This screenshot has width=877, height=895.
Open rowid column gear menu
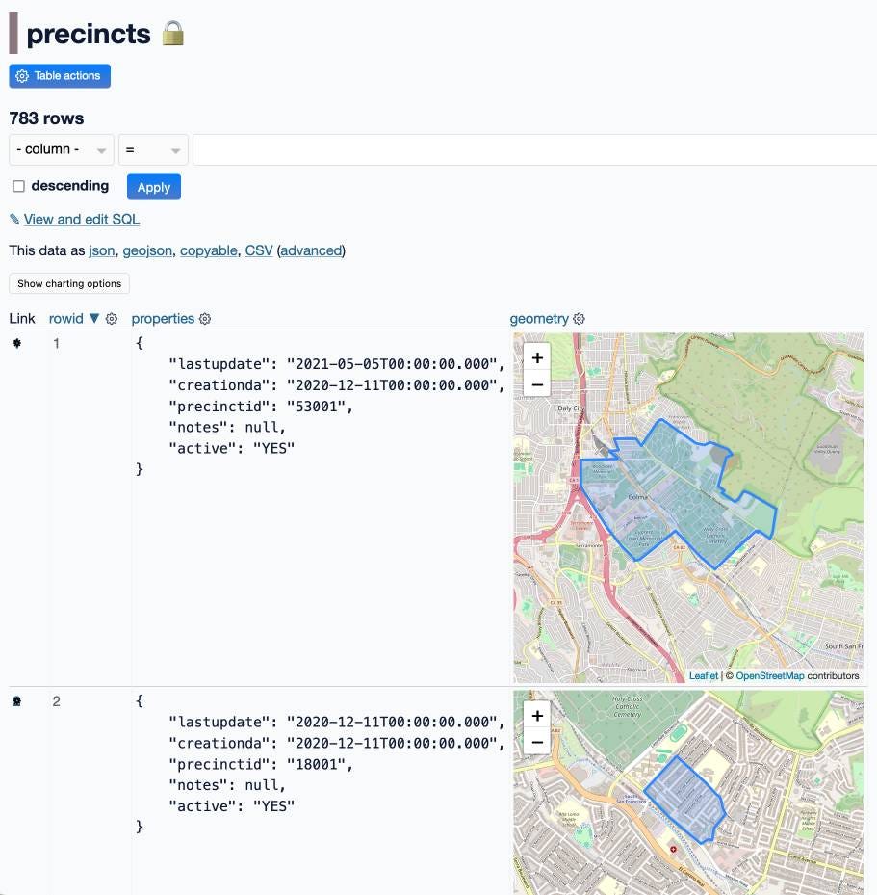112,319
